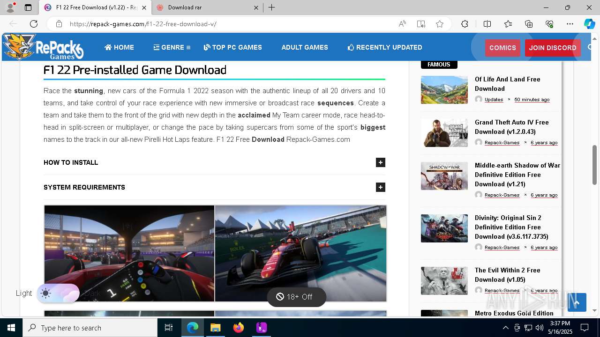The height and width of the screenshot is (337, 600).
Task: Click the RePack Games logo
Action: (43, 47)
